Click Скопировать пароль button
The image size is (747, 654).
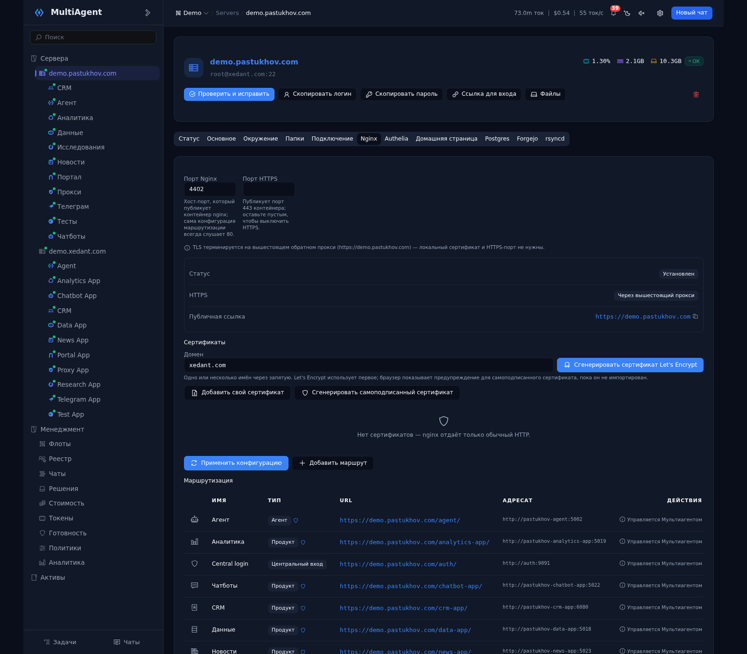click(x=402, y=94)
